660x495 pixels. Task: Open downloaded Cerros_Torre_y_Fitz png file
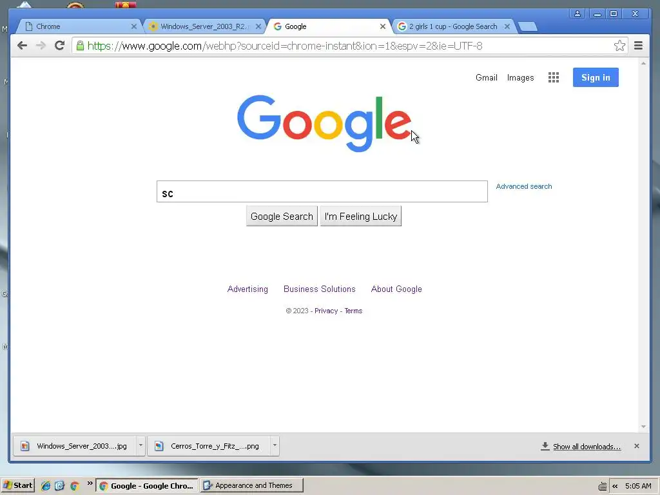click(x=209, y=446)
